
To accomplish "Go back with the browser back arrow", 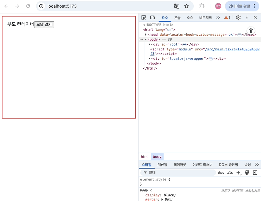I will point(6,6).
